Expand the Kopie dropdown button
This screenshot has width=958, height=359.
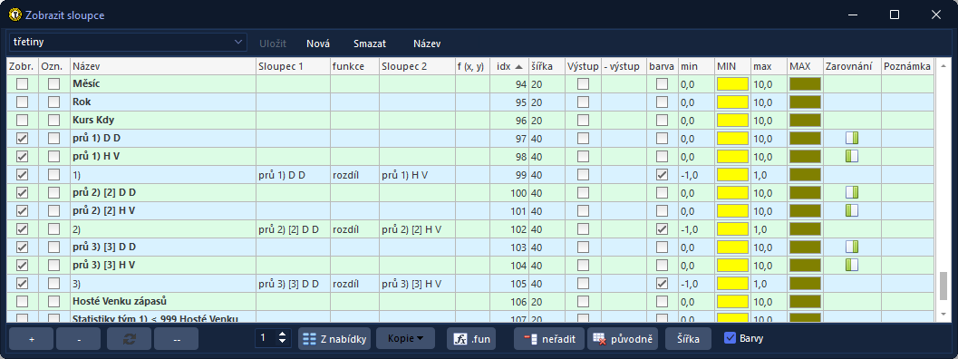[406, 338]
